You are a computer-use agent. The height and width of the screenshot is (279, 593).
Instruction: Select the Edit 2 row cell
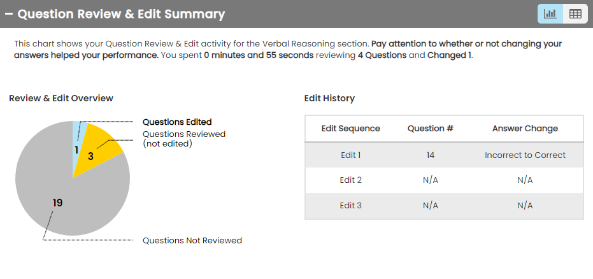pos(350,180)
